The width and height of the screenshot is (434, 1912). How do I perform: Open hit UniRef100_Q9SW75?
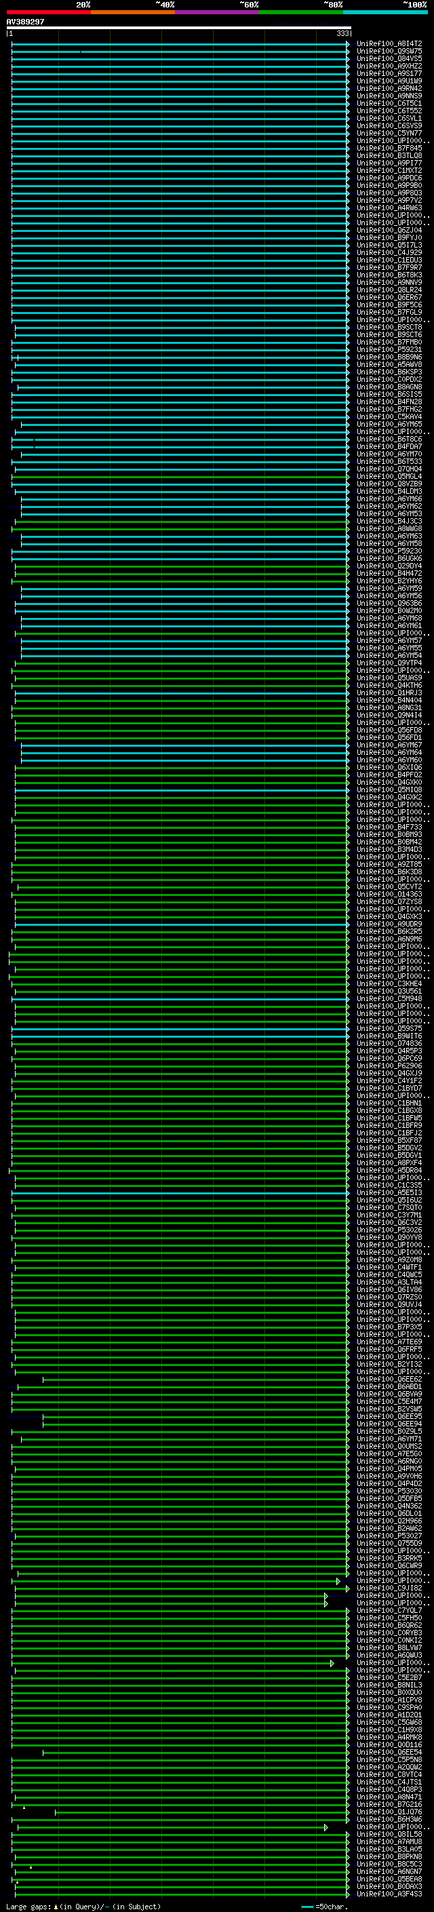pyautogui.click(x=389, y=52)
